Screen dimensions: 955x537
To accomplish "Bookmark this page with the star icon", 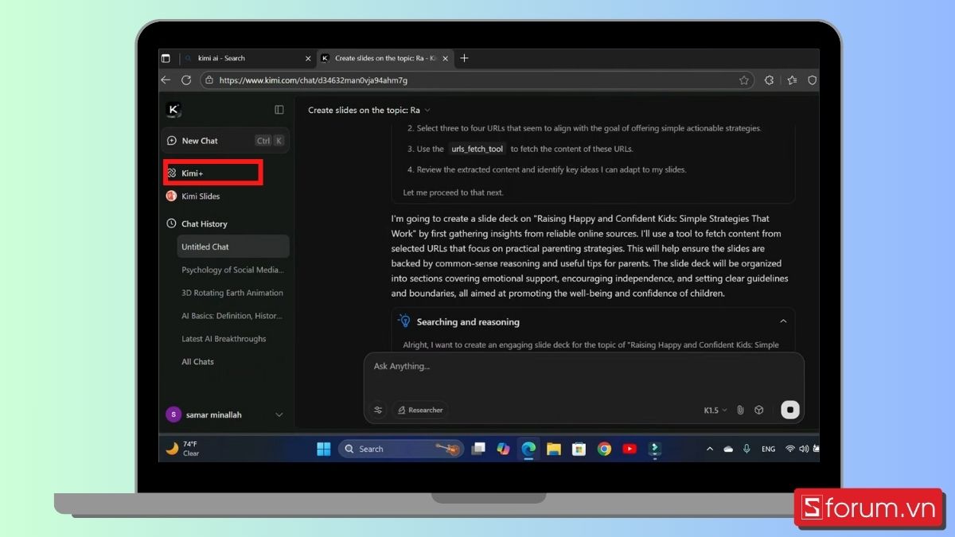I will pos(744,80).
